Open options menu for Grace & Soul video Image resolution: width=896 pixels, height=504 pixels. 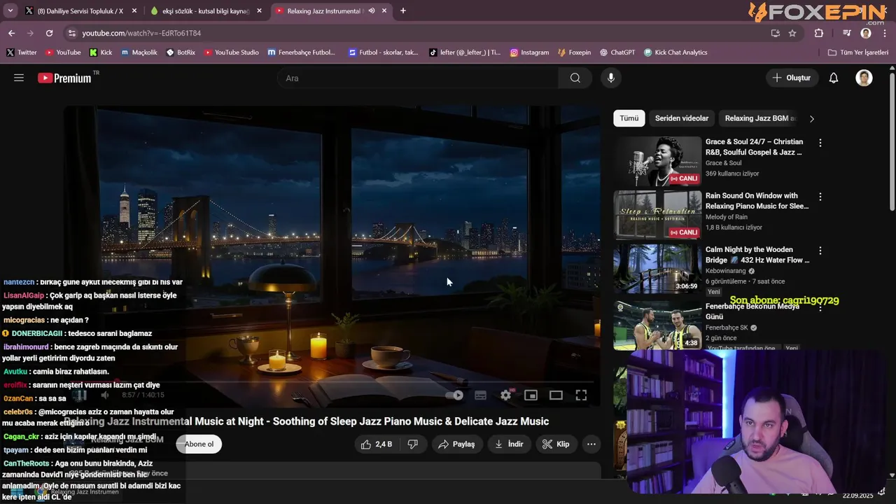coord(820,143)
